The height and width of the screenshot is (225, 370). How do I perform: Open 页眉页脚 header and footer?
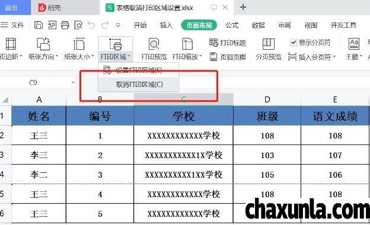228,57
